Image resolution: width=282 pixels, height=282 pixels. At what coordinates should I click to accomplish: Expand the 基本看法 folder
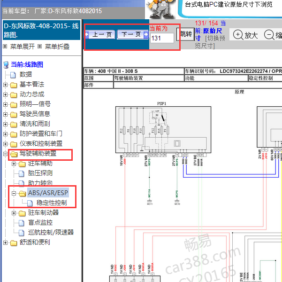click(5, 85)
